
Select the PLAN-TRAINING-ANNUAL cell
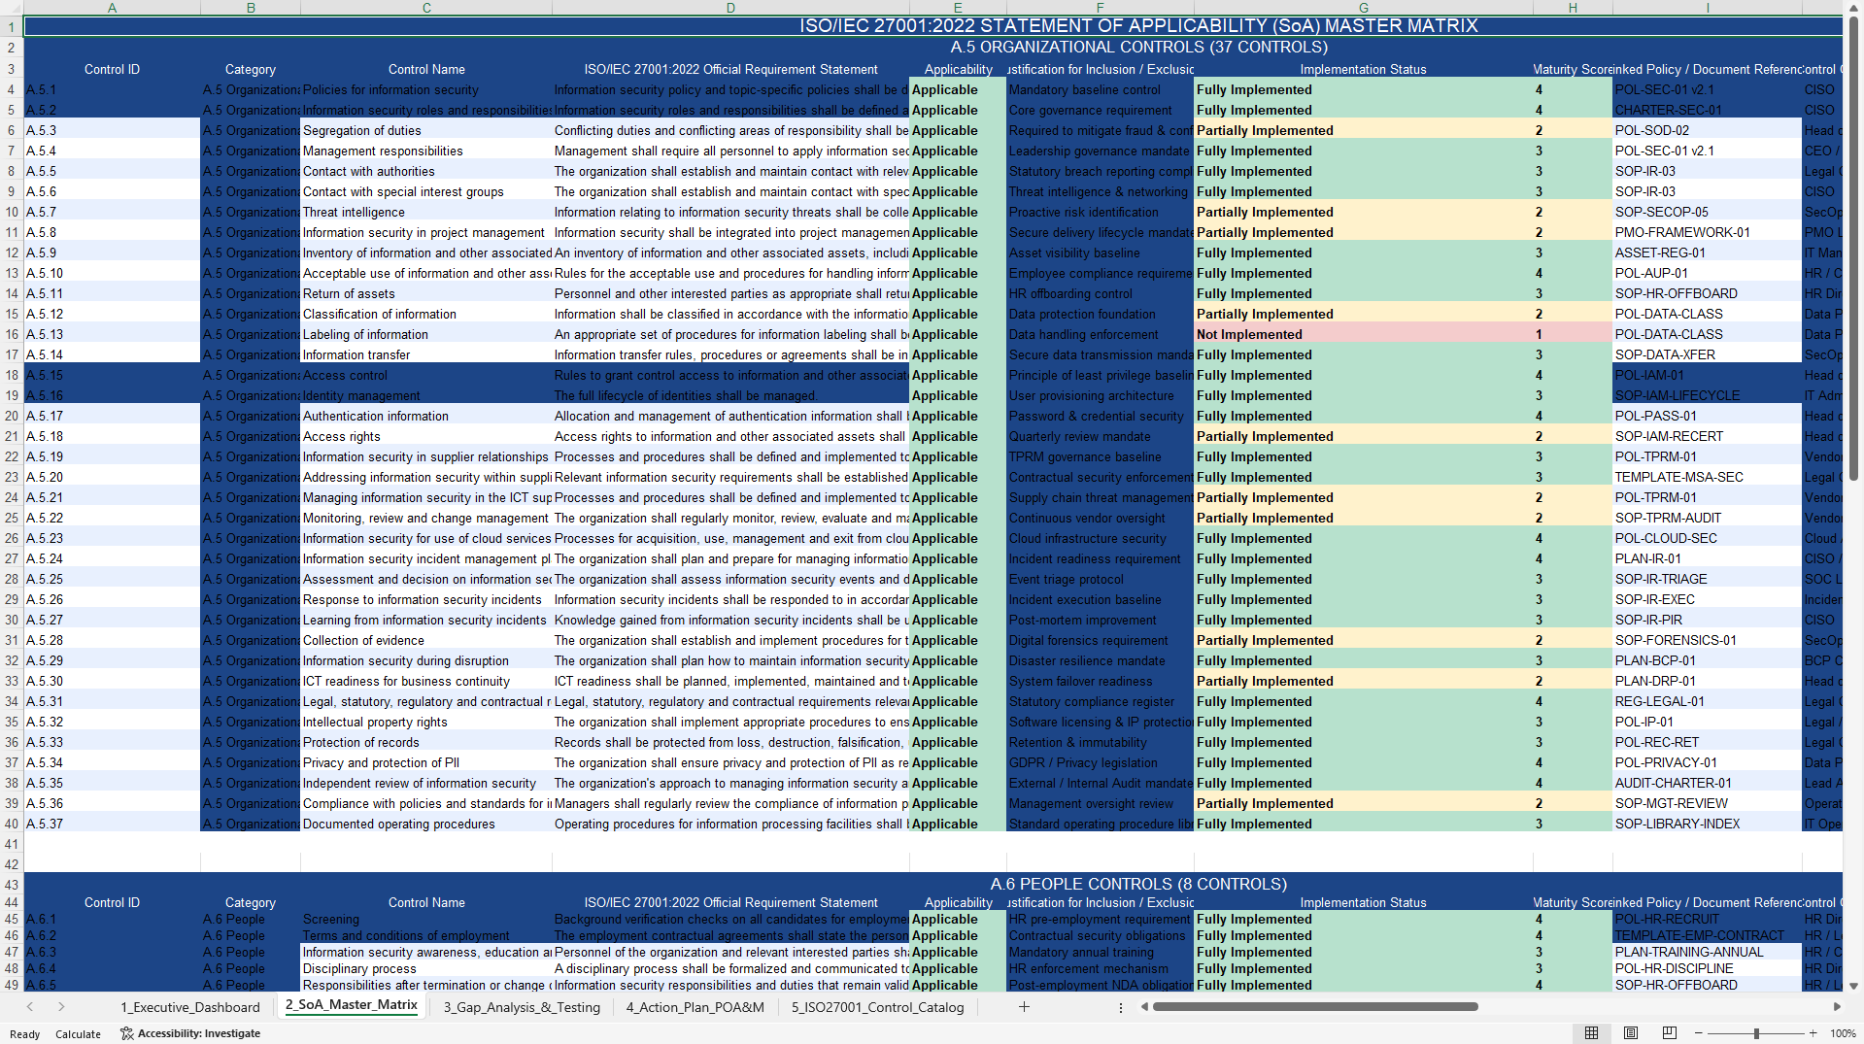(1707, 952)
